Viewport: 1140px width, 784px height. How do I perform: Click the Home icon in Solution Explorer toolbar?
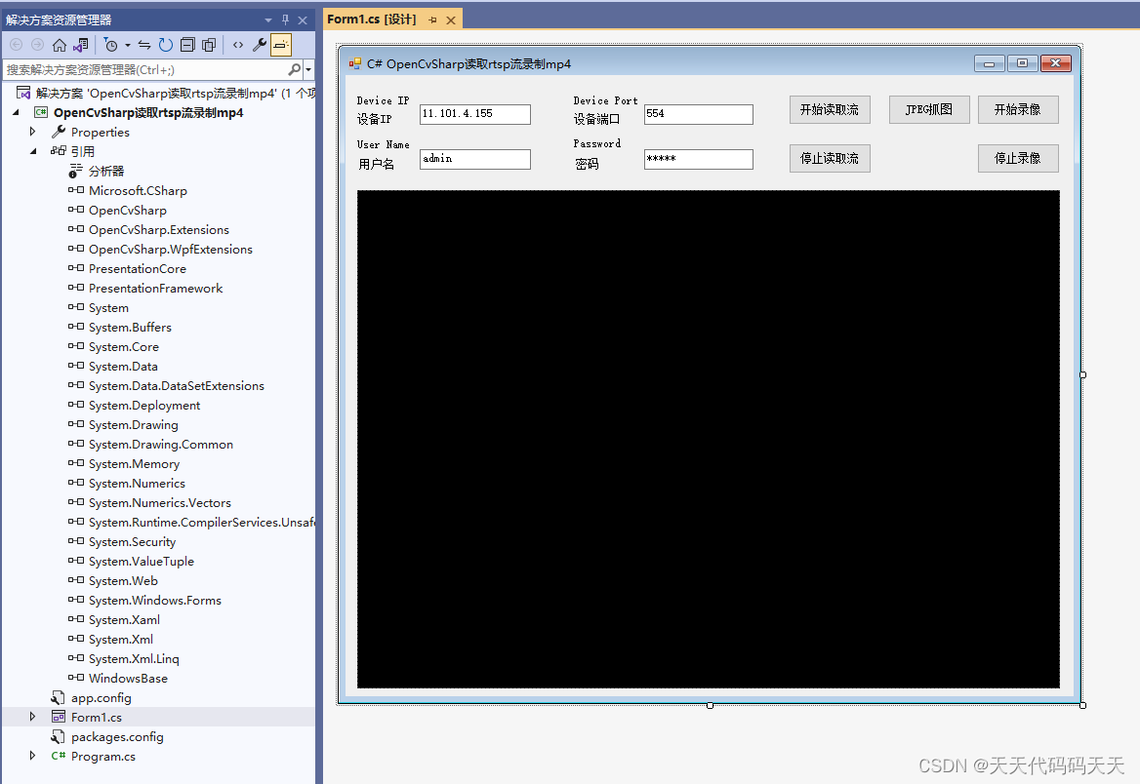60,45
